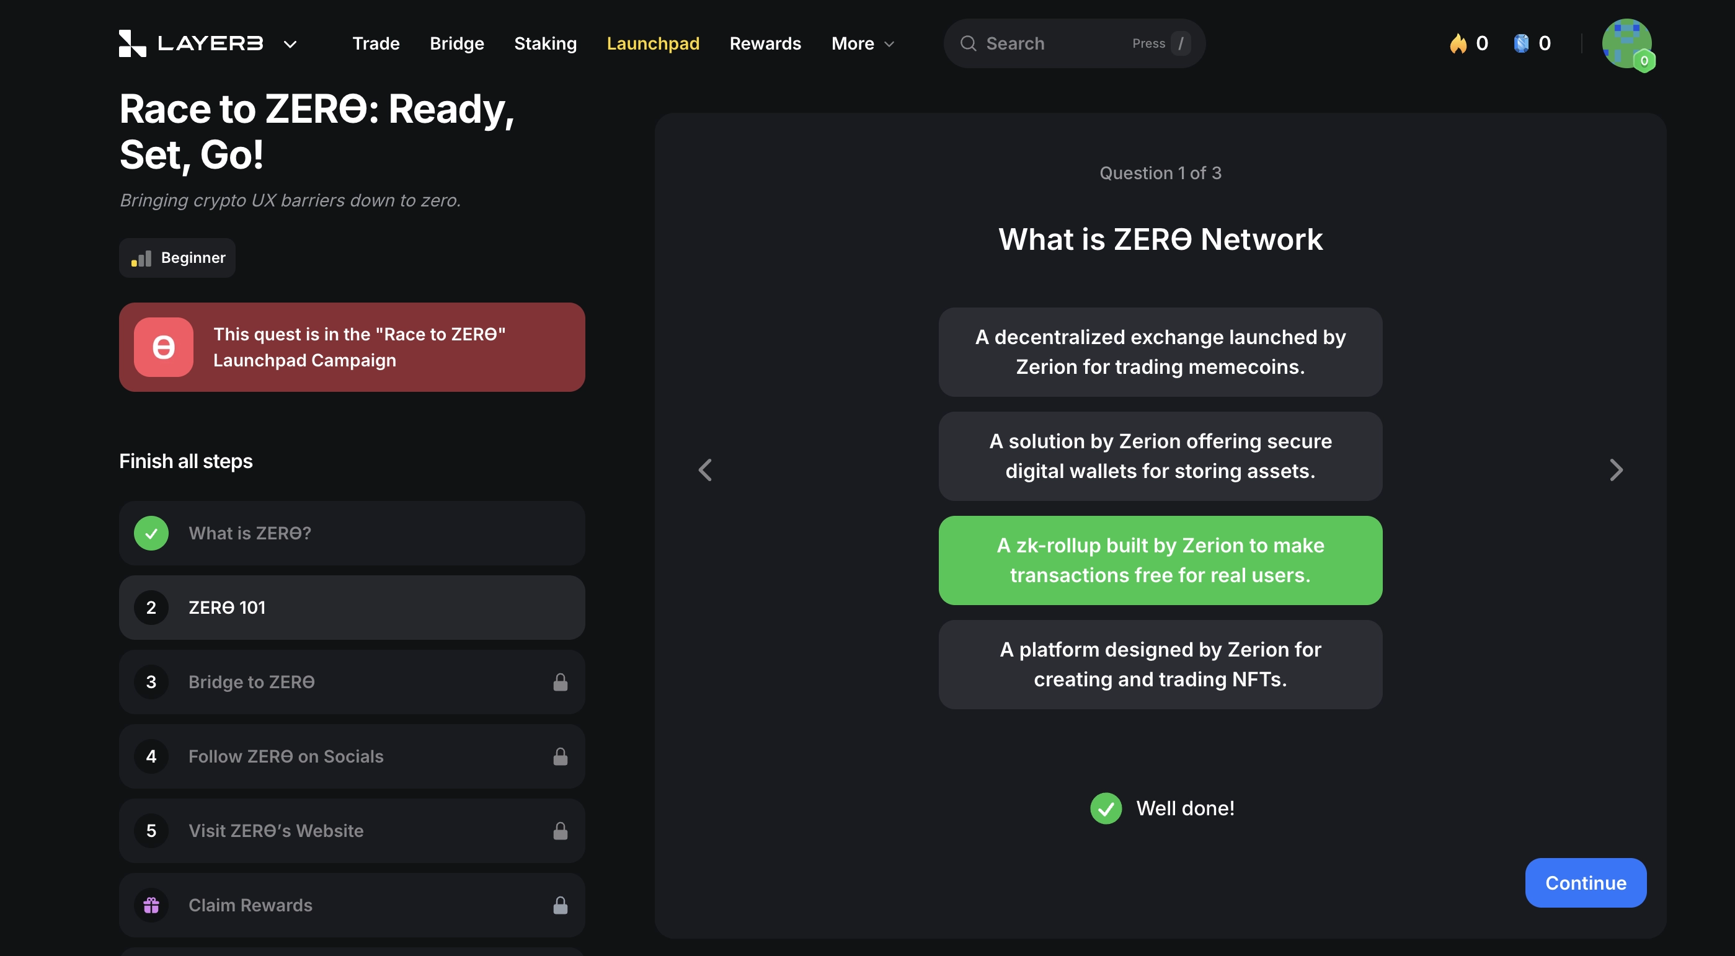The height and width of the screenshot is (956, 1735).
Task: Click the gift icon on Claim Rewards
Action: point(151,905)
